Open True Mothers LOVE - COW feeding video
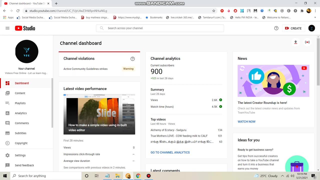 click(179, 136)
